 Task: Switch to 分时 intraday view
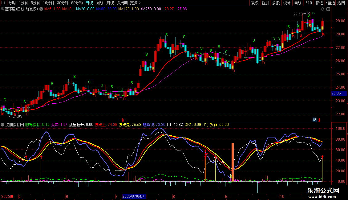(x=12, y=3)
